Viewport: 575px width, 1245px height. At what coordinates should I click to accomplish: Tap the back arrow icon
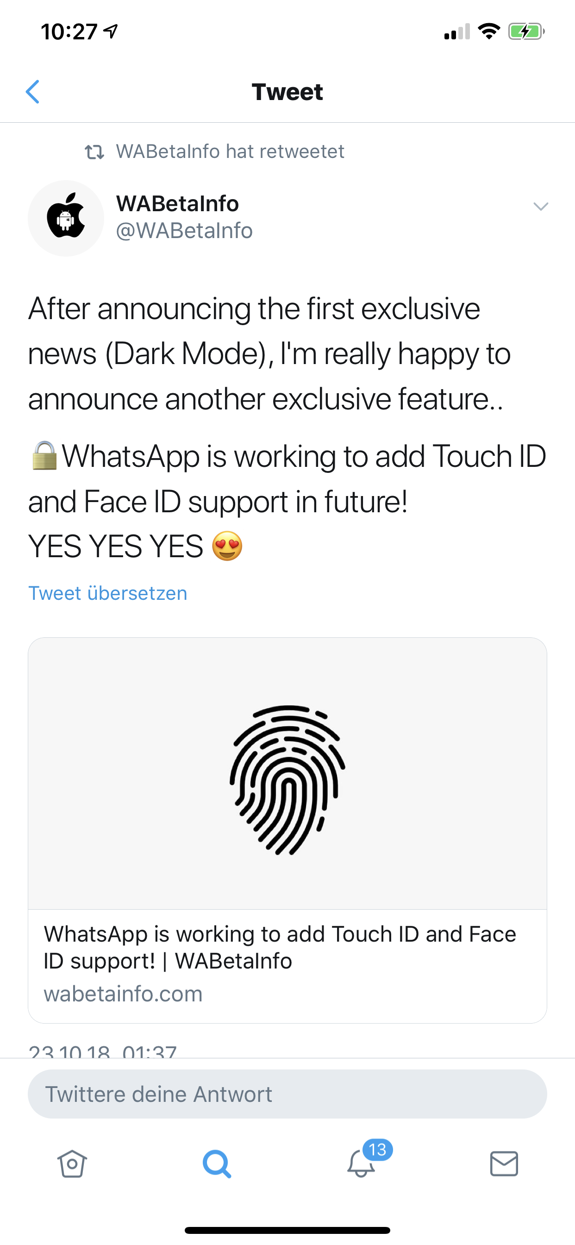coord(32,92)
